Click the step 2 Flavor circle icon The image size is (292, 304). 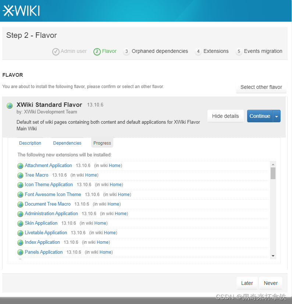(97, 51)
